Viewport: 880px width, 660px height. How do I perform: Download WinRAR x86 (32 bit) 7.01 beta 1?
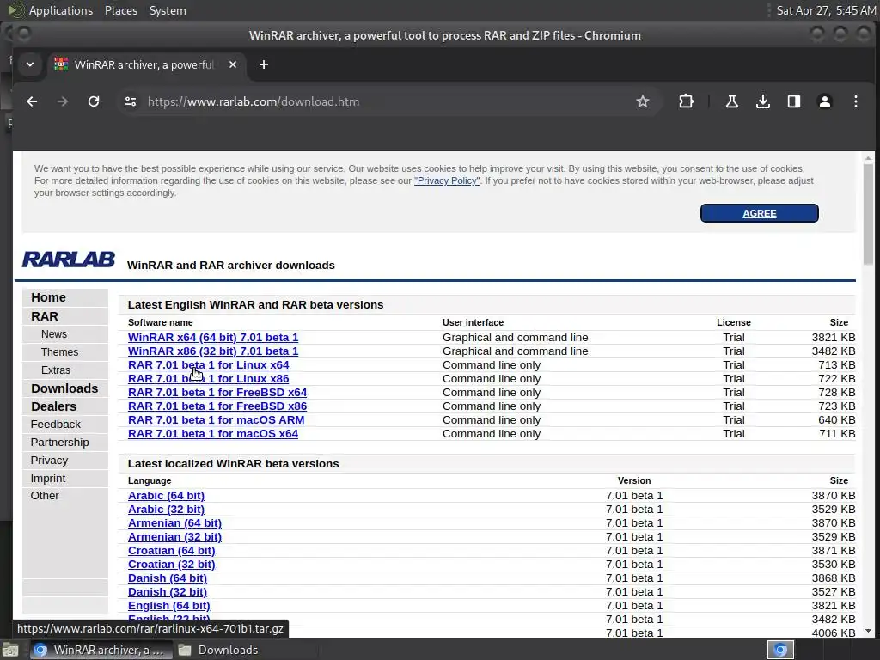pos(213,351)
